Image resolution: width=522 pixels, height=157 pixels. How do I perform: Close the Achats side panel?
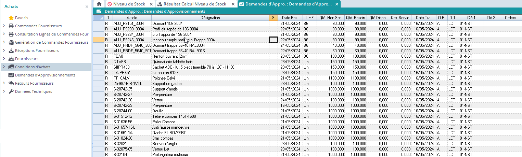click(87, 6)
